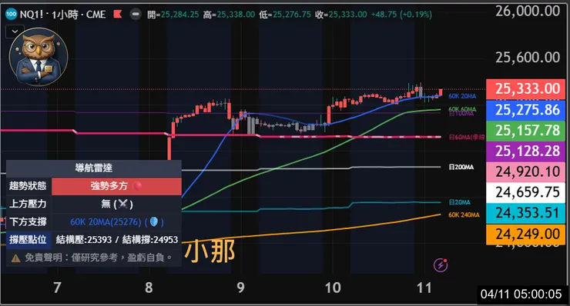This screenshot has width=570, height=306.
Task: Click date label 11 on time axis
Action: point(424,288)
